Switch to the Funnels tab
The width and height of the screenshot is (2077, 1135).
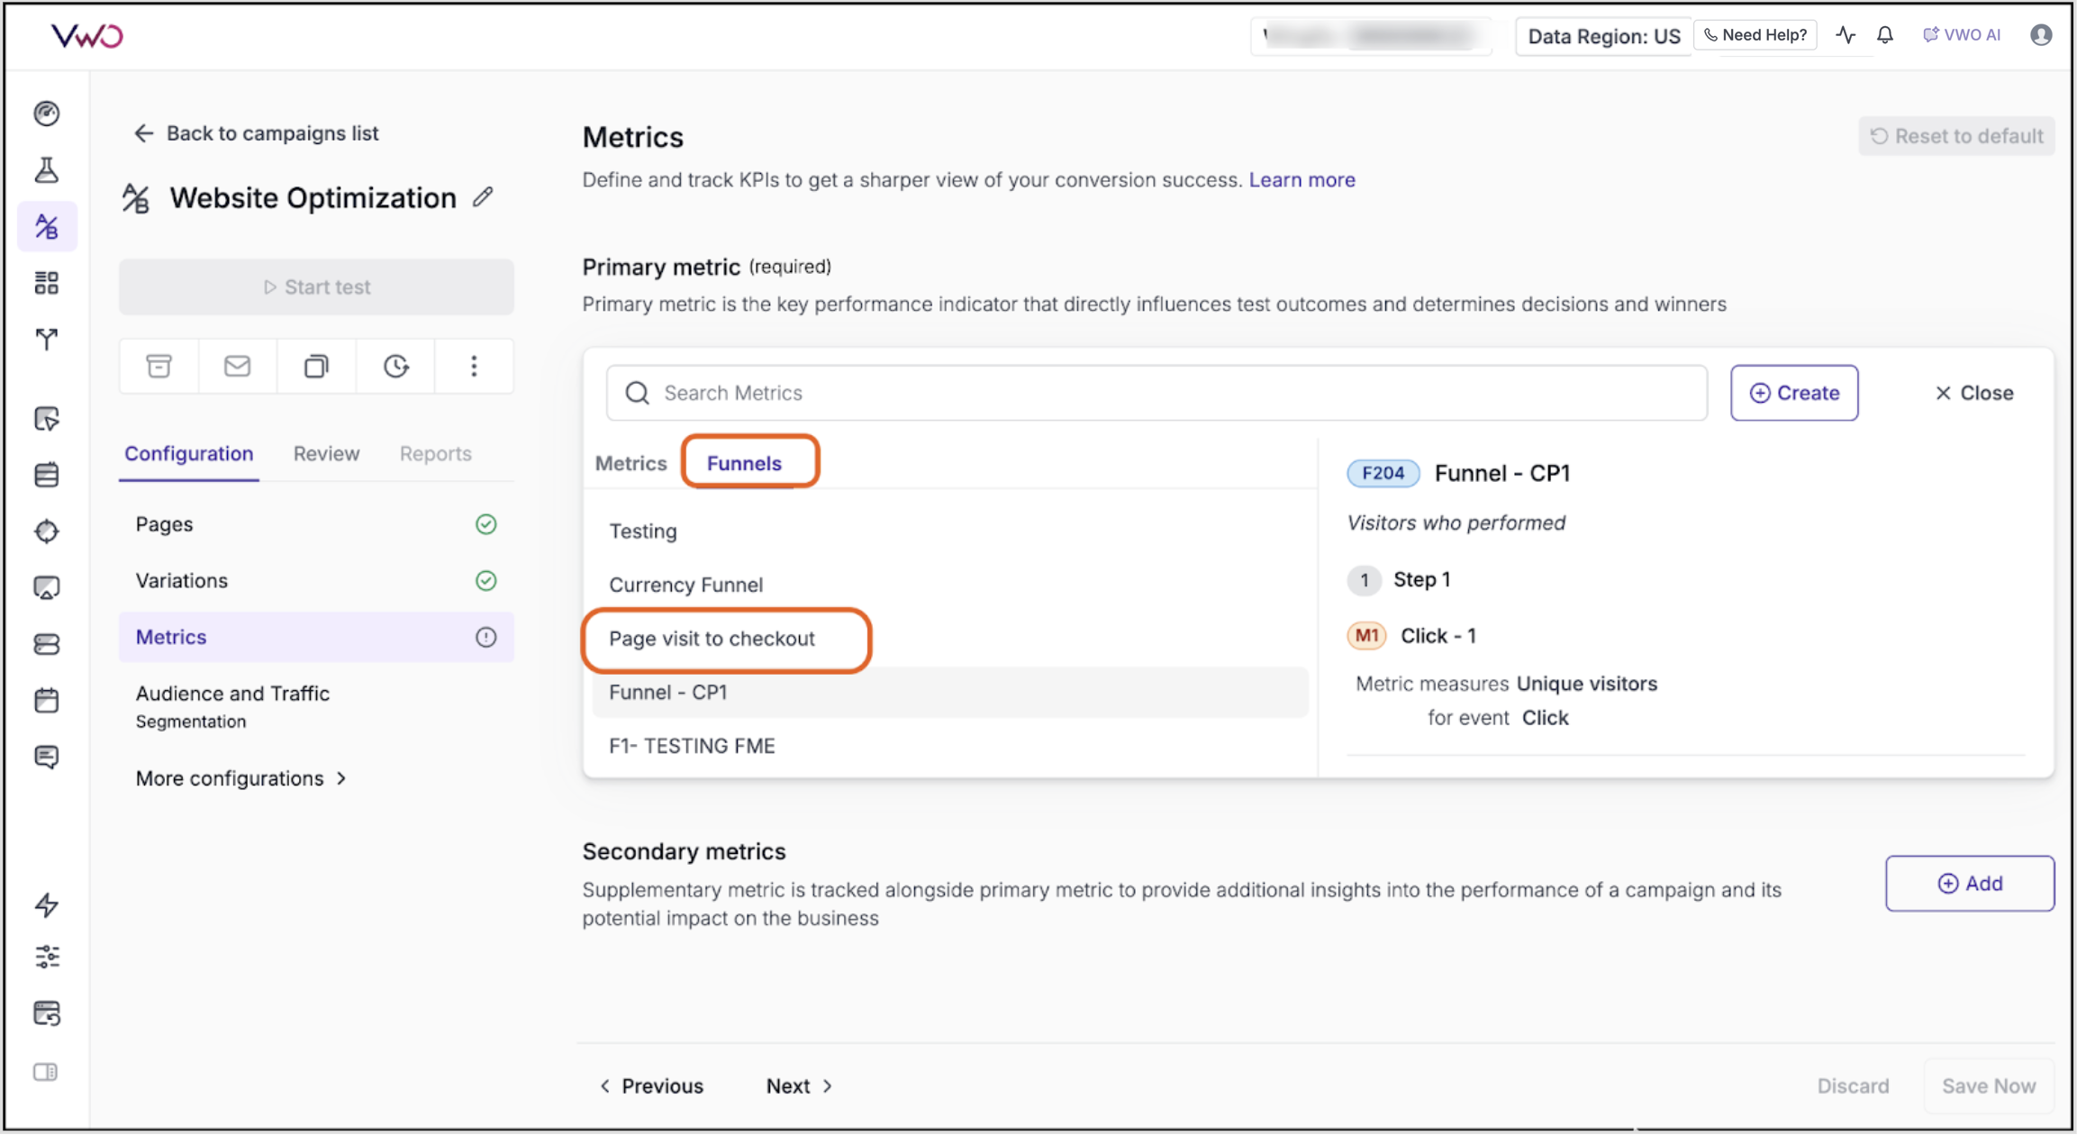coord(744,463)
